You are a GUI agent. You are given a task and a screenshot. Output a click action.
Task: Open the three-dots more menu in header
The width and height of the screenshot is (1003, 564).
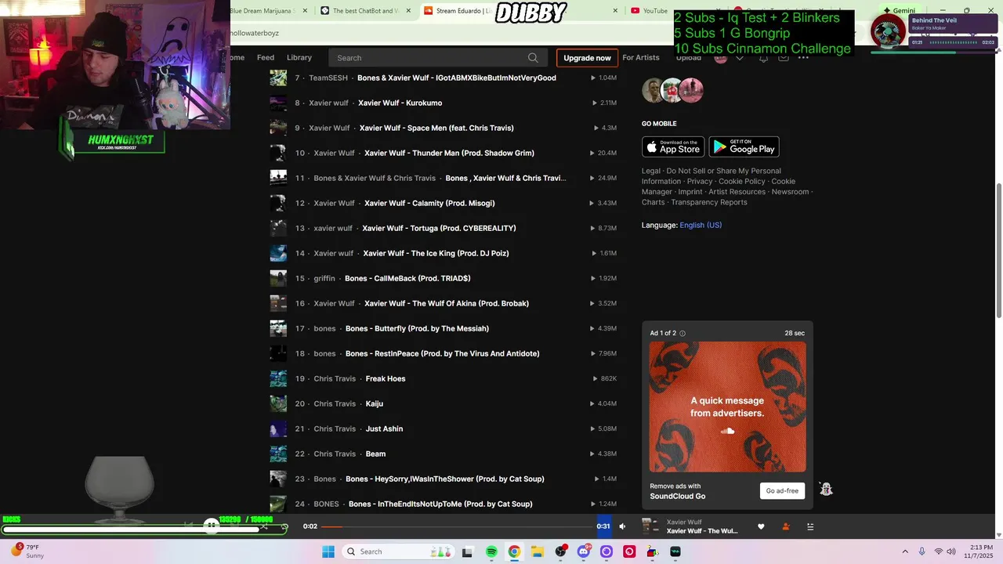[x=803, y=58]
